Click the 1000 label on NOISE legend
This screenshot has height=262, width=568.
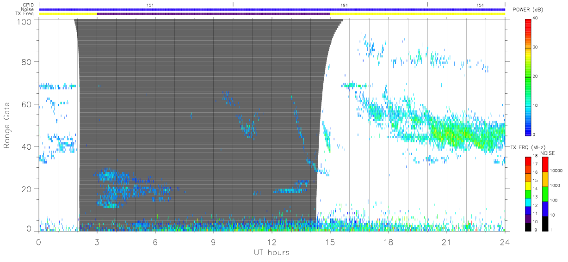pos(555,185)
